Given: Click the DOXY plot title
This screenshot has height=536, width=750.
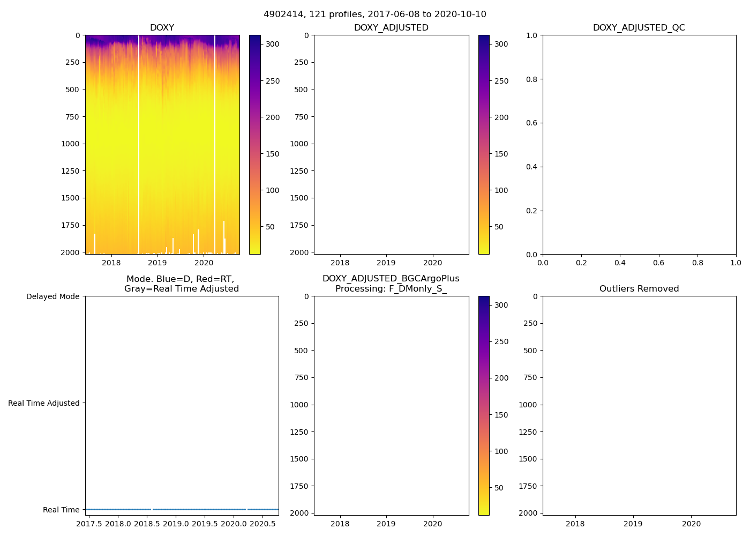Looking at the screenshot, I should click(x=162, y=28).
